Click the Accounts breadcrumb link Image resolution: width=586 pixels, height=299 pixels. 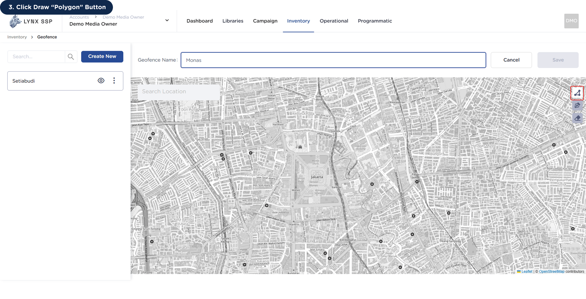[x=79, y=17]
